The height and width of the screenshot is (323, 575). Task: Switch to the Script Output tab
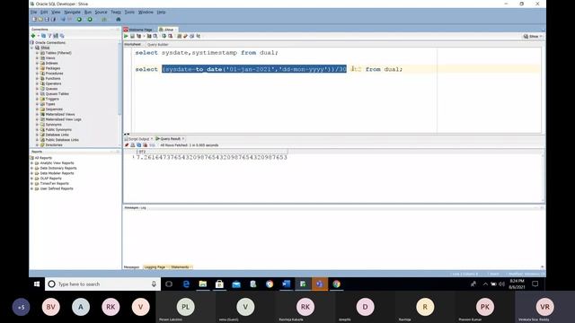click(138, 139)
